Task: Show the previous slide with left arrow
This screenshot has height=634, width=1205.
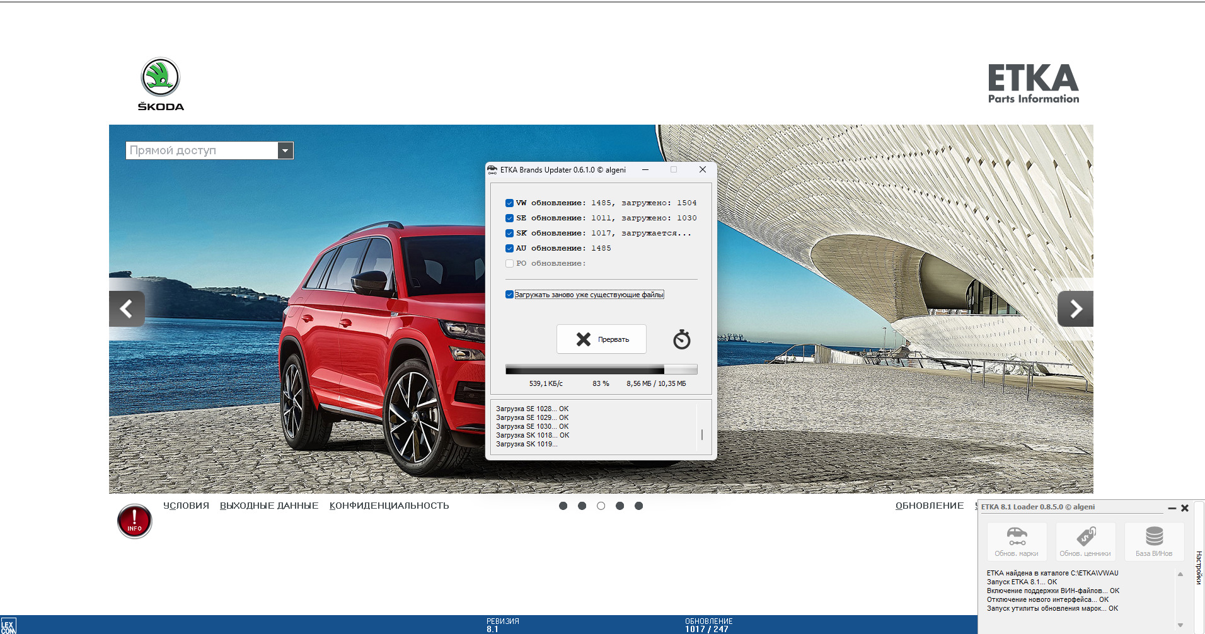Action: point(127,309)
